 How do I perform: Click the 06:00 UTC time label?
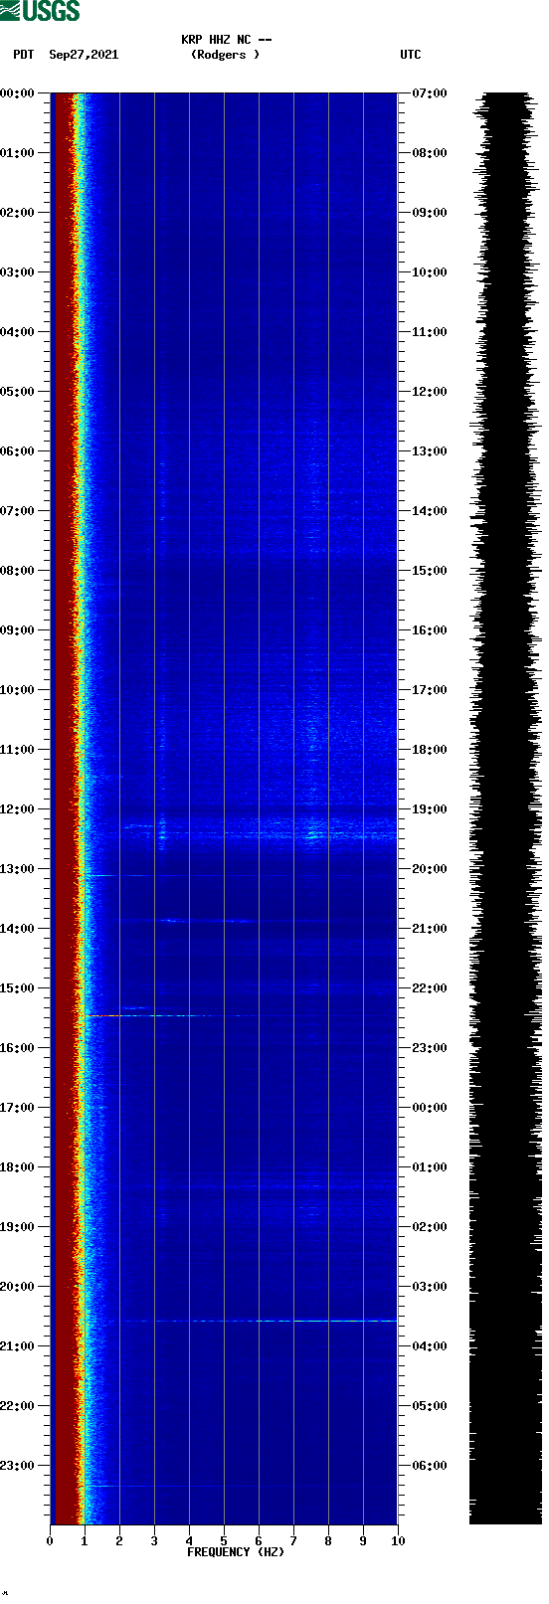pos(430,1466)
